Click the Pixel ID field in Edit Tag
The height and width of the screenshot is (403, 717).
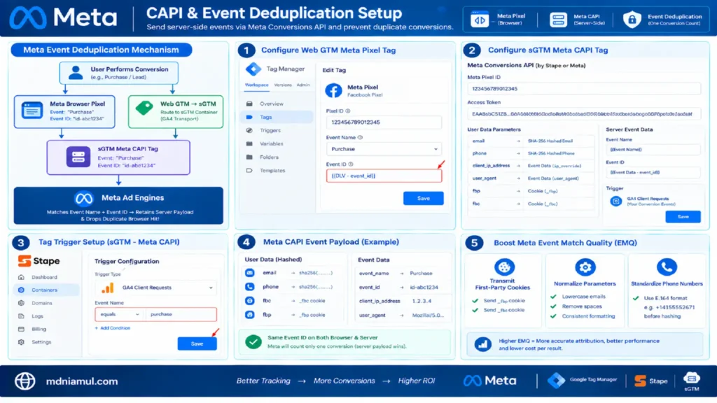(x=384, y=122)
